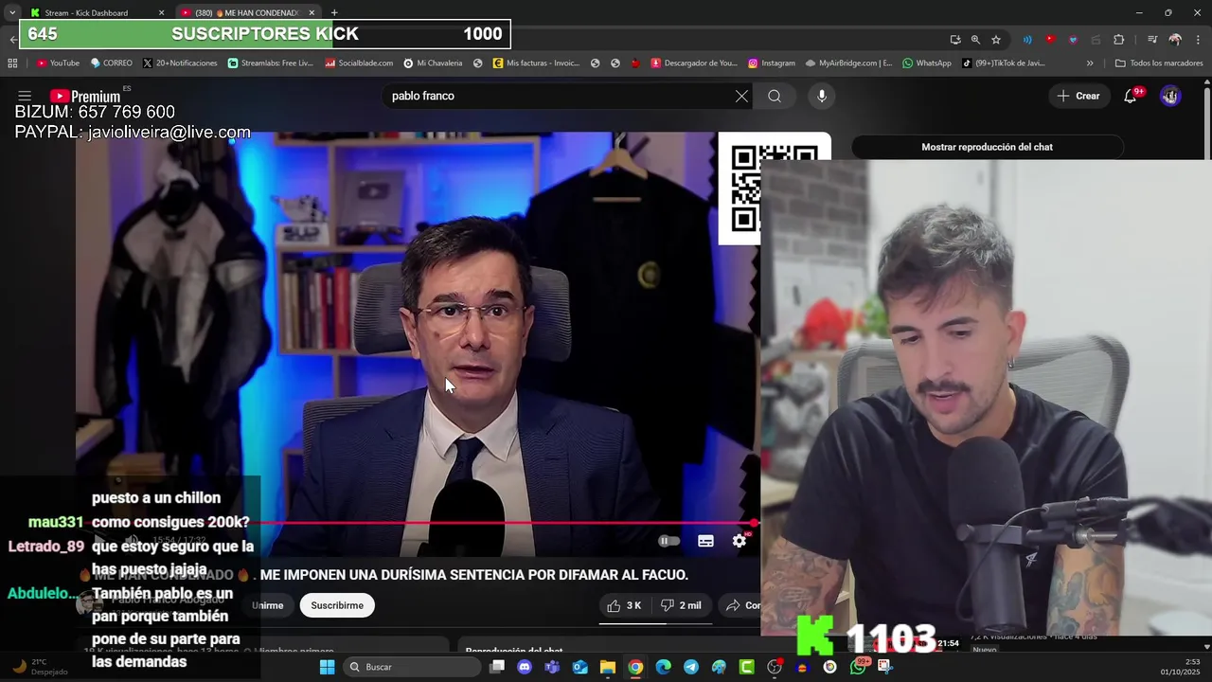
Task: Open WhatsApp bookmark
Action: point(927,63)
